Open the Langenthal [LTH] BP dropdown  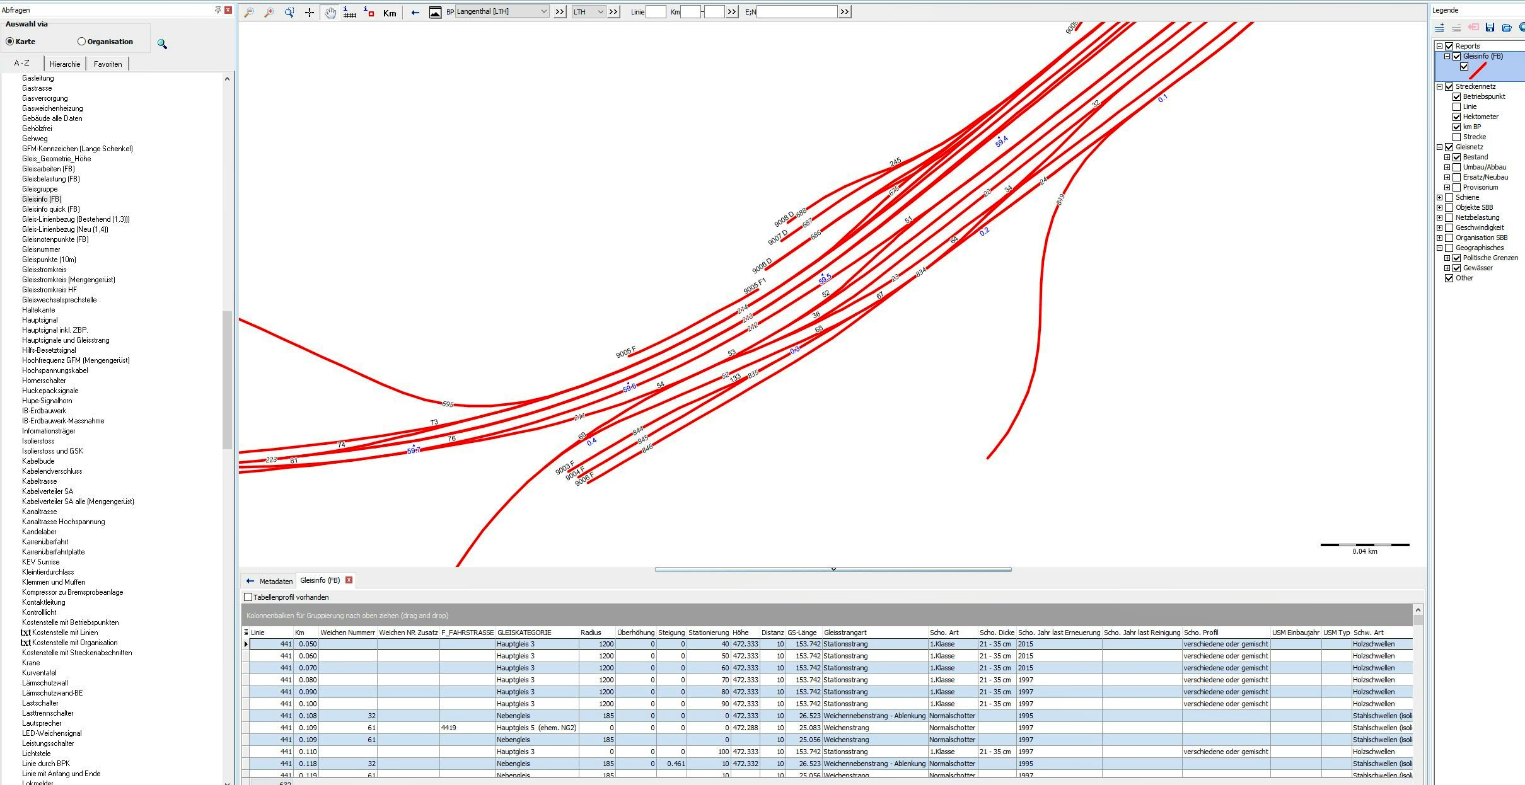pos(543,11)
